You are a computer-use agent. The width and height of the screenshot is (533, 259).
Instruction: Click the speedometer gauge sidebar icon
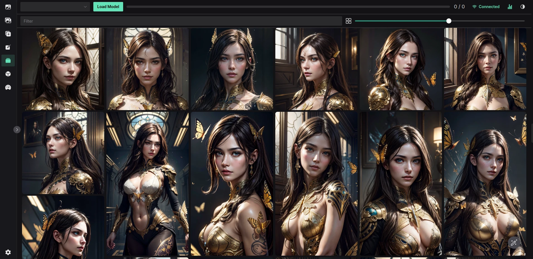pyautogui.click(x=8, y=87)
